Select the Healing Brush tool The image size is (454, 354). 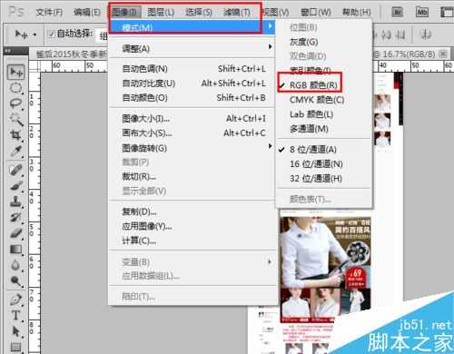[15, 170]
